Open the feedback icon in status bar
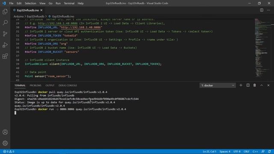The height and width of the screenshot is (154, 274). click(x=263, y=151)
